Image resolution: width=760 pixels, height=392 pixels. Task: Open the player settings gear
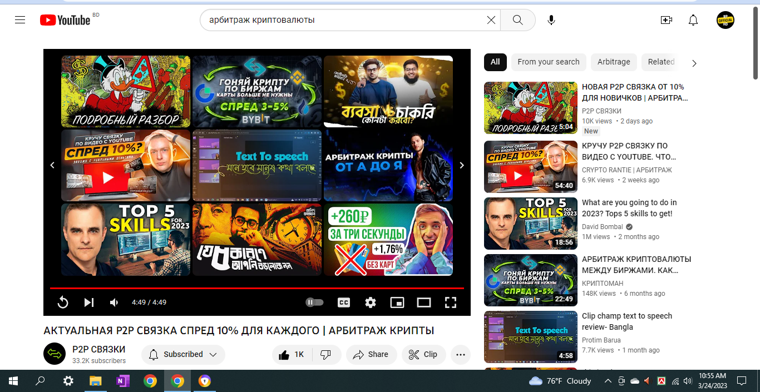pos(371,302)
